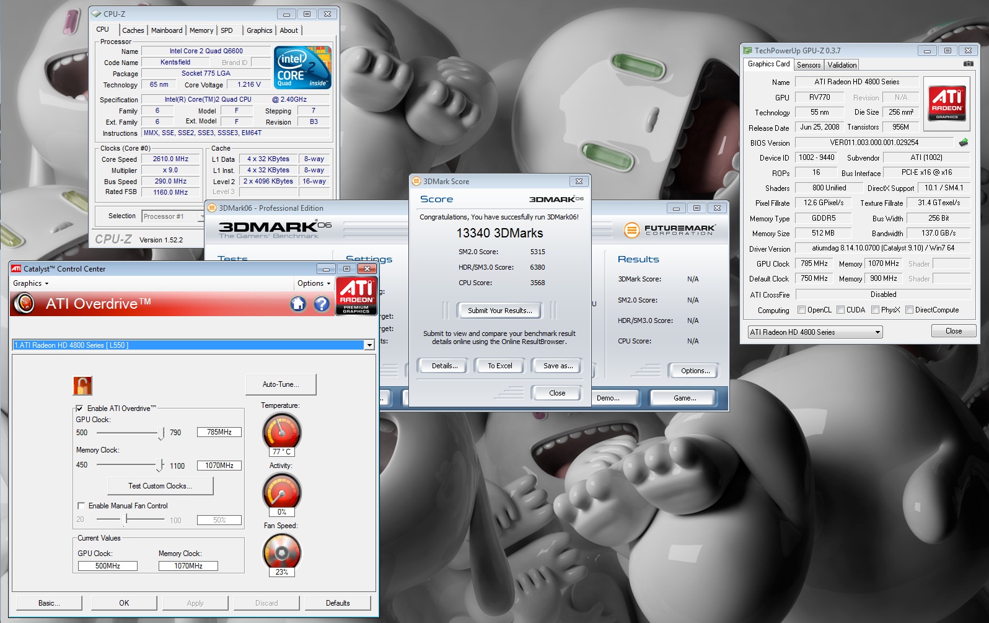Click the GPU-Z camera screenshot icon
This screenshot has height=623, width=989.
coord(969,64)
